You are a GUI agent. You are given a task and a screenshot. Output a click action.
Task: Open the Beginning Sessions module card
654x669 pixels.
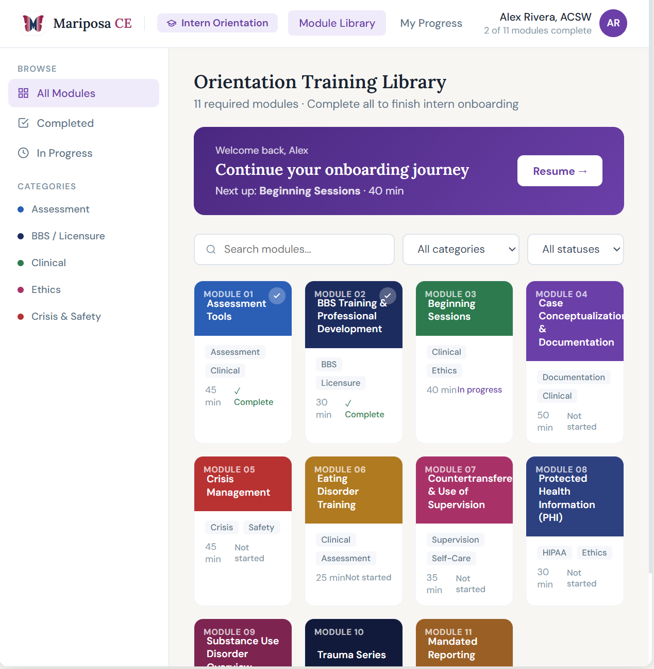(464, 362)
